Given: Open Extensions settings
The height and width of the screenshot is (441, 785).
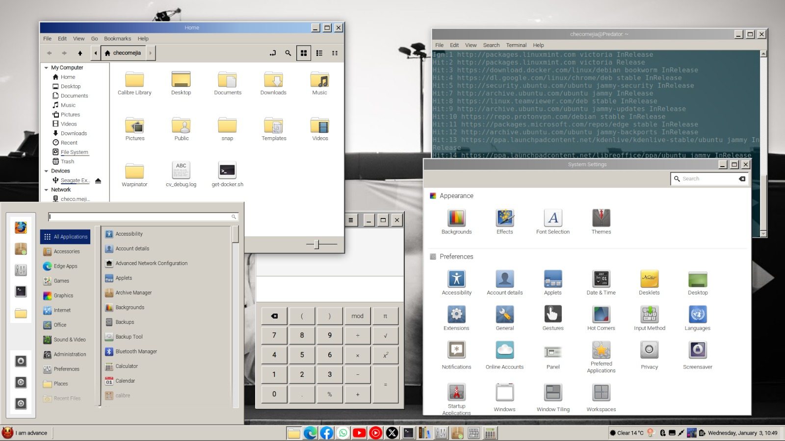Looking at the screenshot, I should [456, 318].
